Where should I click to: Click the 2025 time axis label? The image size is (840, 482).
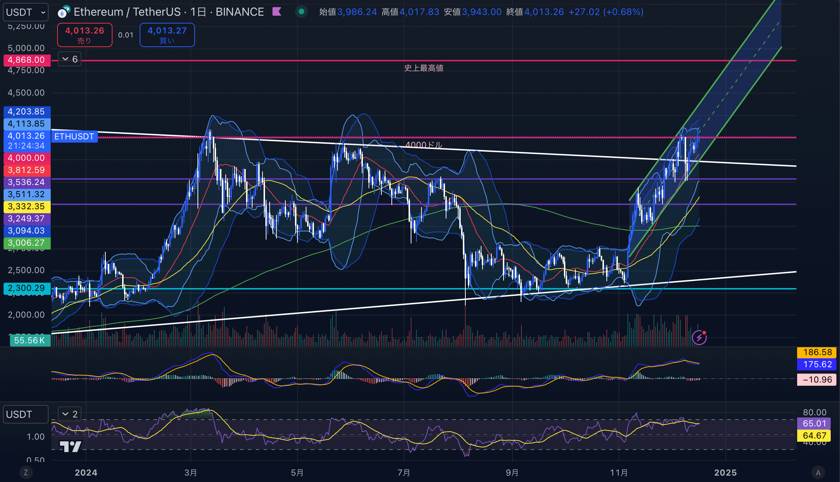coord(725,472)
